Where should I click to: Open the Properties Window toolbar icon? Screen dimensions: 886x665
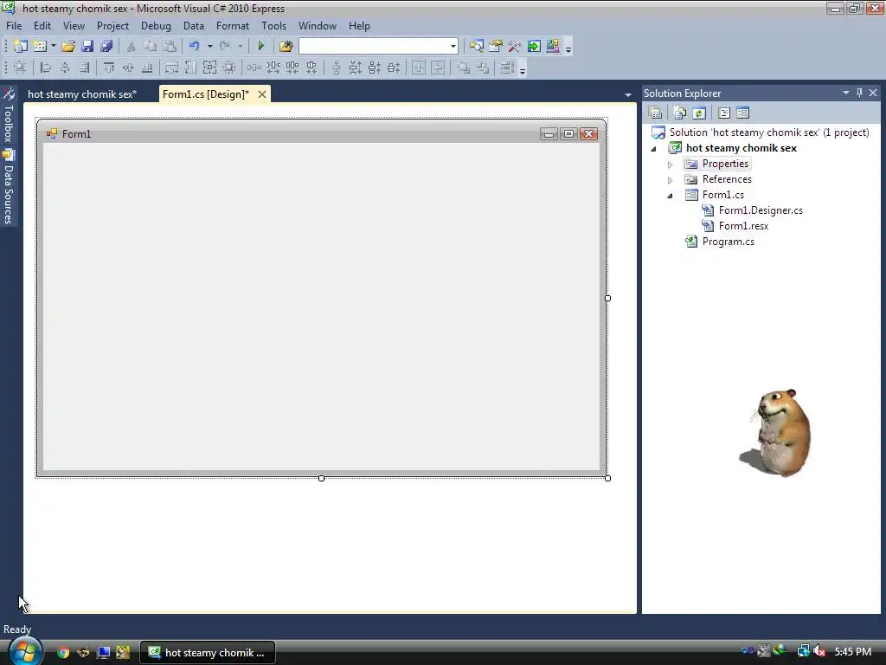(496, 47)
